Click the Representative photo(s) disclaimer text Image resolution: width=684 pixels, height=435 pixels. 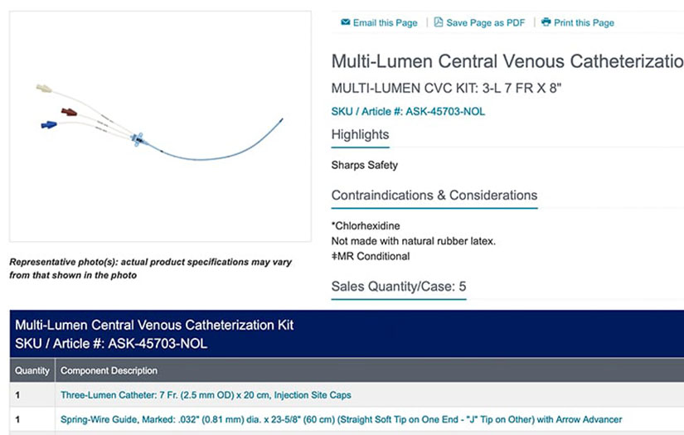[x=151, y=268]
